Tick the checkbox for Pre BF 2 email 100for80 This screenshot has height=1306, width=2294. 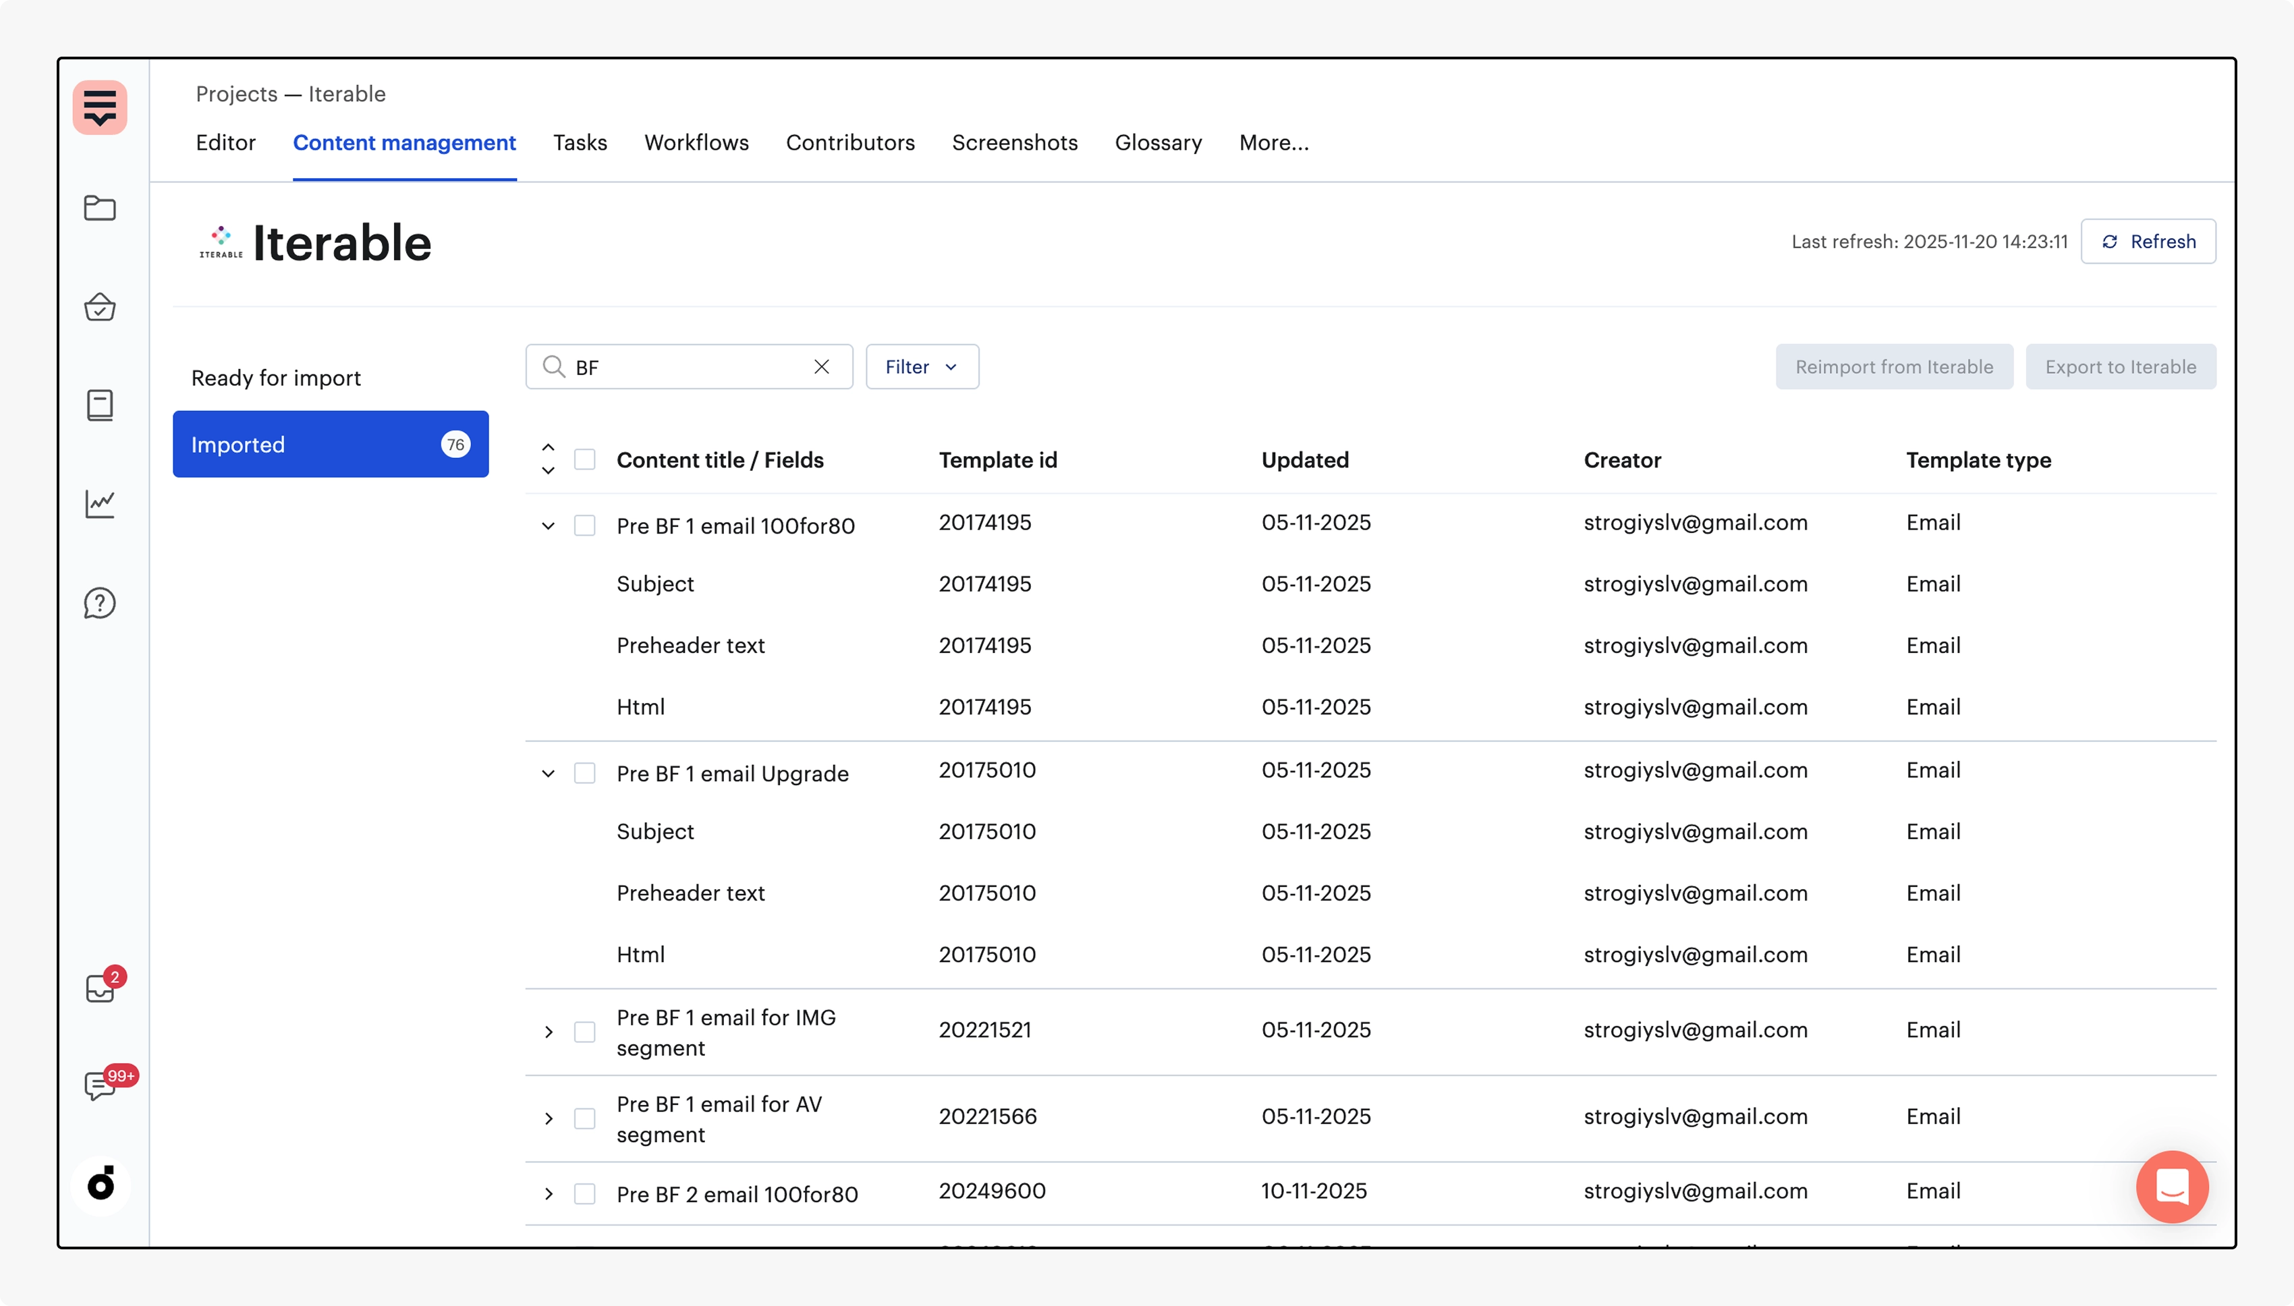(584, 1194)
